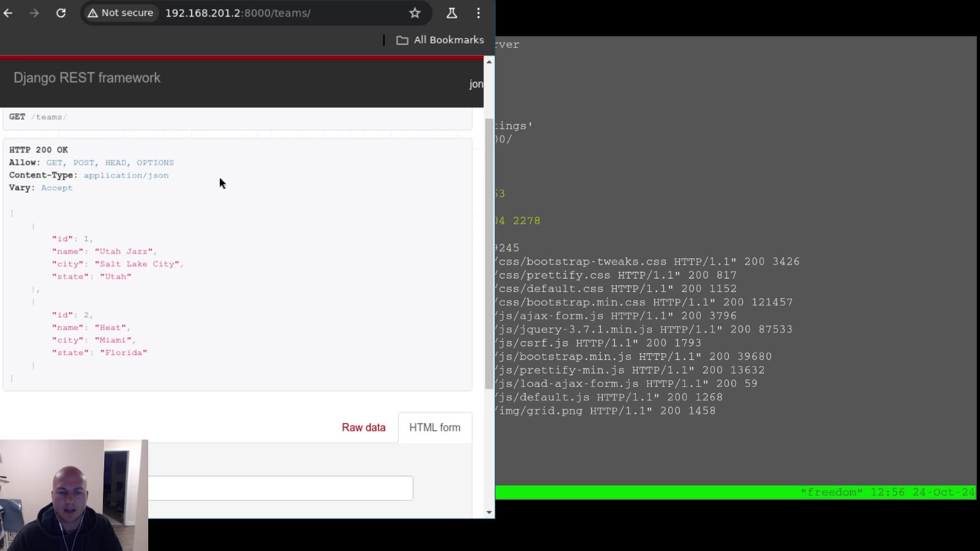Viewport: 980px width, 551px height.
Task: Click the address bar URL
Action: pos(238,13)
